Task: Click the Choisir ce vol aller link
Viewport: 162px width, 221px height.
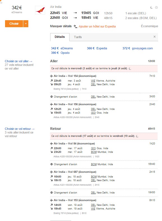Action: point(18,61)
